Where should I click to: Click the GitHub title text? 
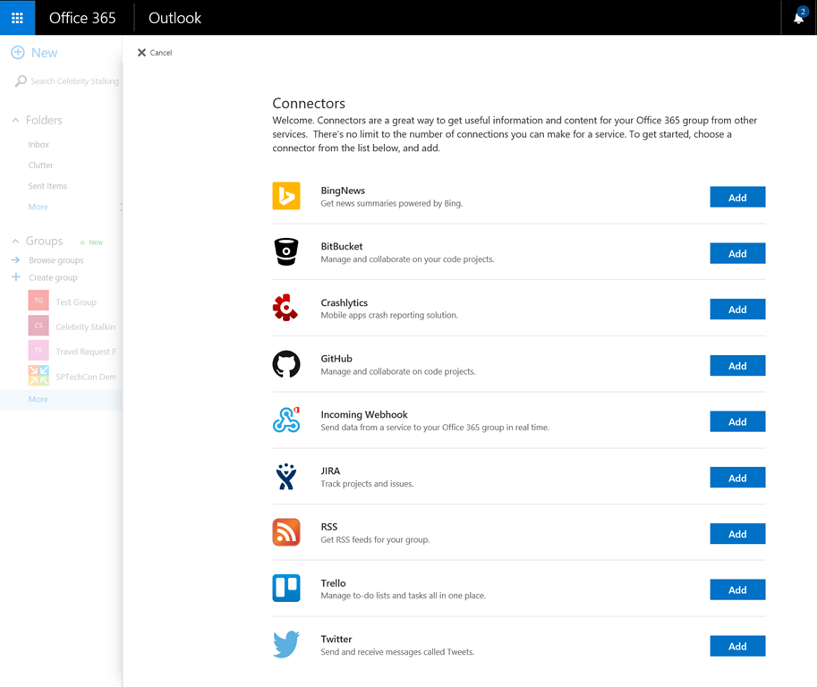click(336, 359)
